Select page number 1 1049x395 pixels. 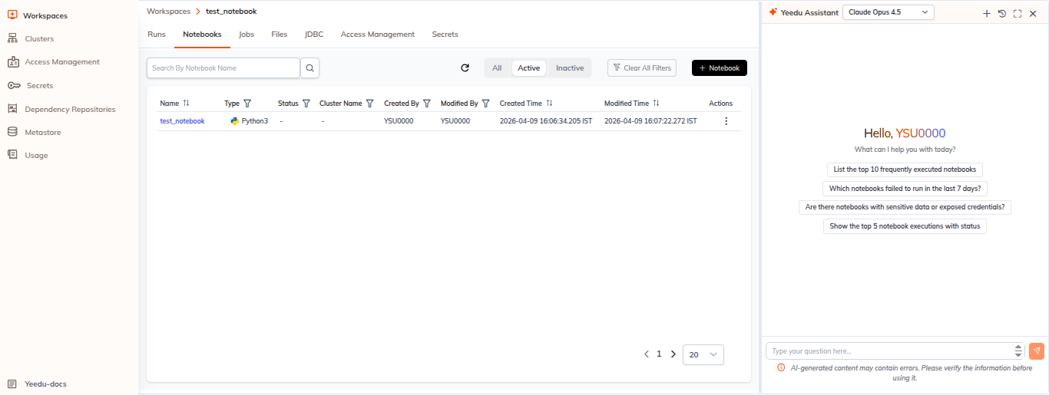pos(659,354)
